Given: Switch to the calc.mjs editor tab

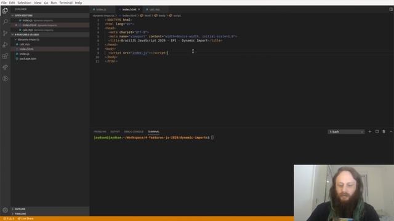Looking at the screenshot, I should coord(155,10).
